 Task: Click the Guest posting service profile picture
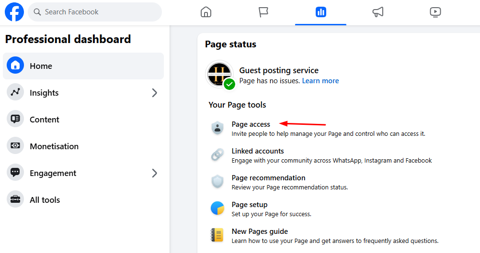[219, 74]
